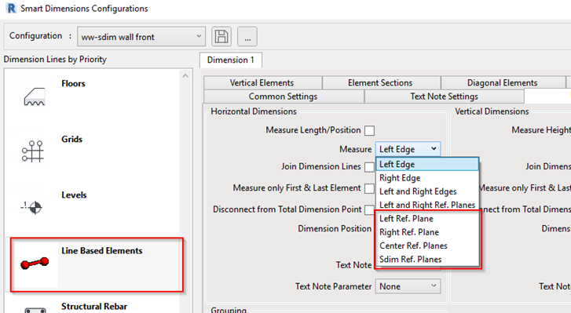Open the Configuration dropdown ww-sdim wall front
Screen dimensions: 571x313
(x=141, y=37)
